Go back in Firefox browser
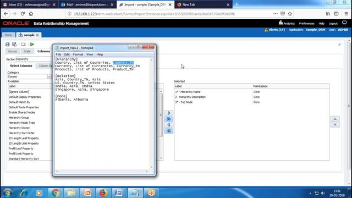The image size is (352, 198). tap(6, 14)
